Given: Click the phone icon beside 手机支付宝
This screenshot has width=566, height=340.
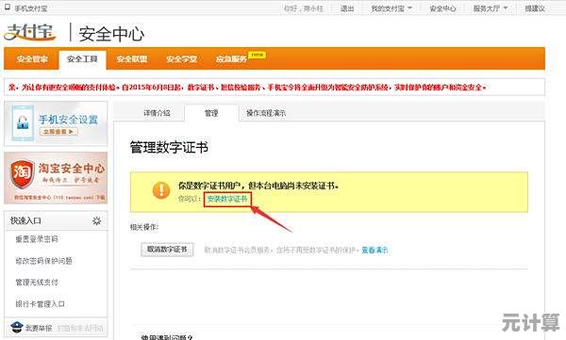Looking at the screenshot, I should click(x=7, y=8).
